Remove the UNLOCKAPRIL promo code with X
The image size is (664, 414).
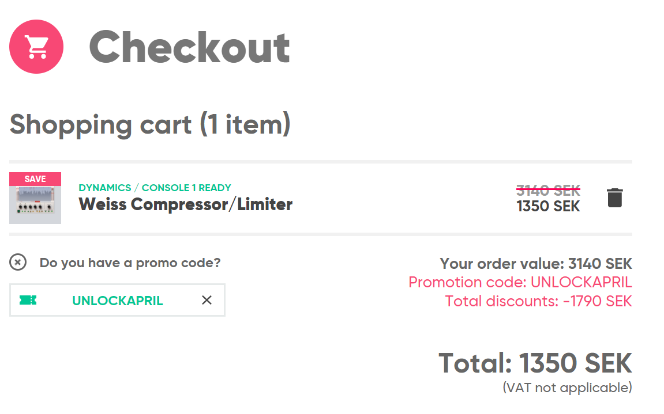tap(207, 300)
